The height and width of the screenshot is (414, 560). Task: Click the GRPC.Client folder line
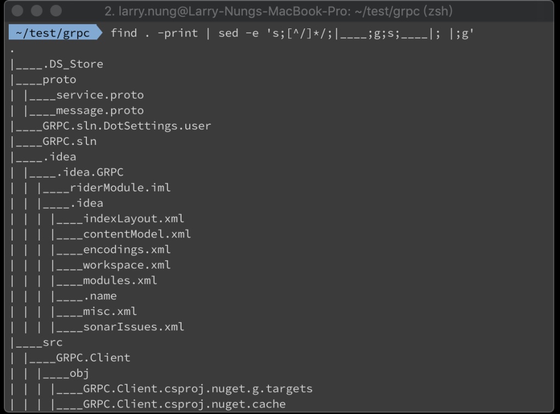pos(93,358)
